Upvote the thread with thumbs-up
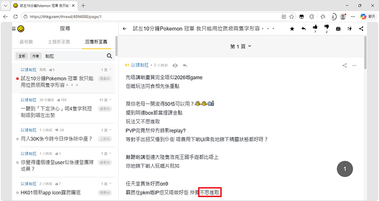 pyautogui.click(x=315, y=27)
